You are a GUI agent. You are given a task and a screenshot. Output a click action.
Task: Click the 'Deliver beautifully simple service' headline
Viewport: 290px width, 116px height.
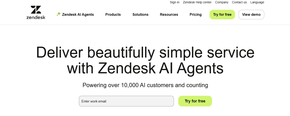click(x=145, y=53)
